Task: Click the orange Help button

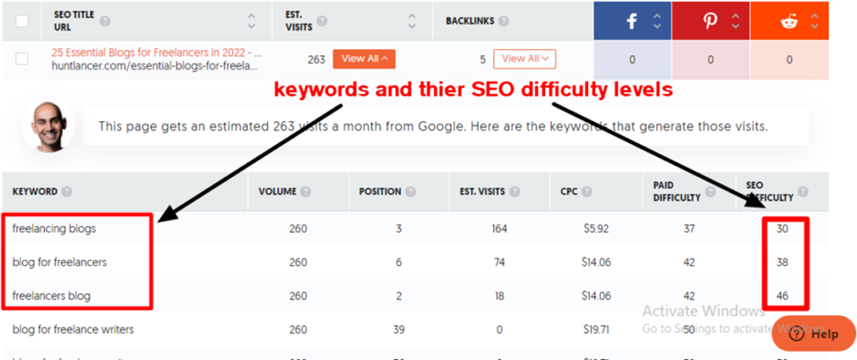Action: [813, 334]
